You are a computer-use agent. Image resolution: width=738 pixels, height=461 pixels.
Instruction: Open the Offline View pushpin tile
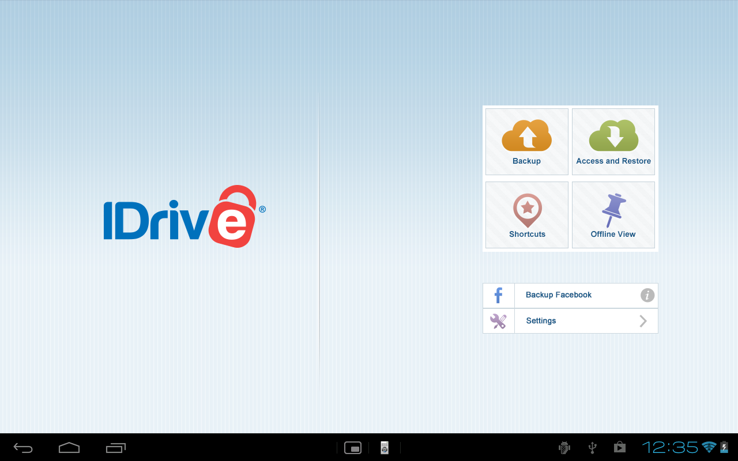[613, 215]
